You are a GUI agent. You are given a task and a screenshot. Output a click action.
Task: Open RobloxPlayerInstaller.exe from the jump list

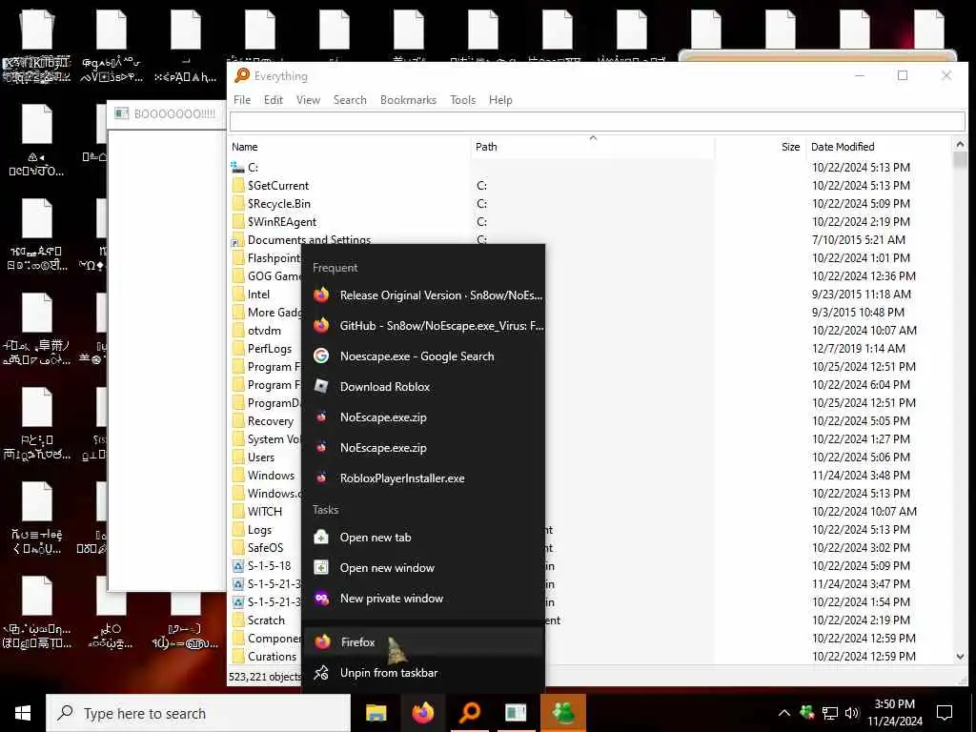(423, 478)
